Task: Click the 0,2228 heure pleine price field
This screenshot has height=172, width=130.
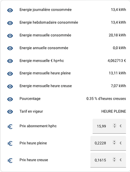Action: click(x=108, y=143)
